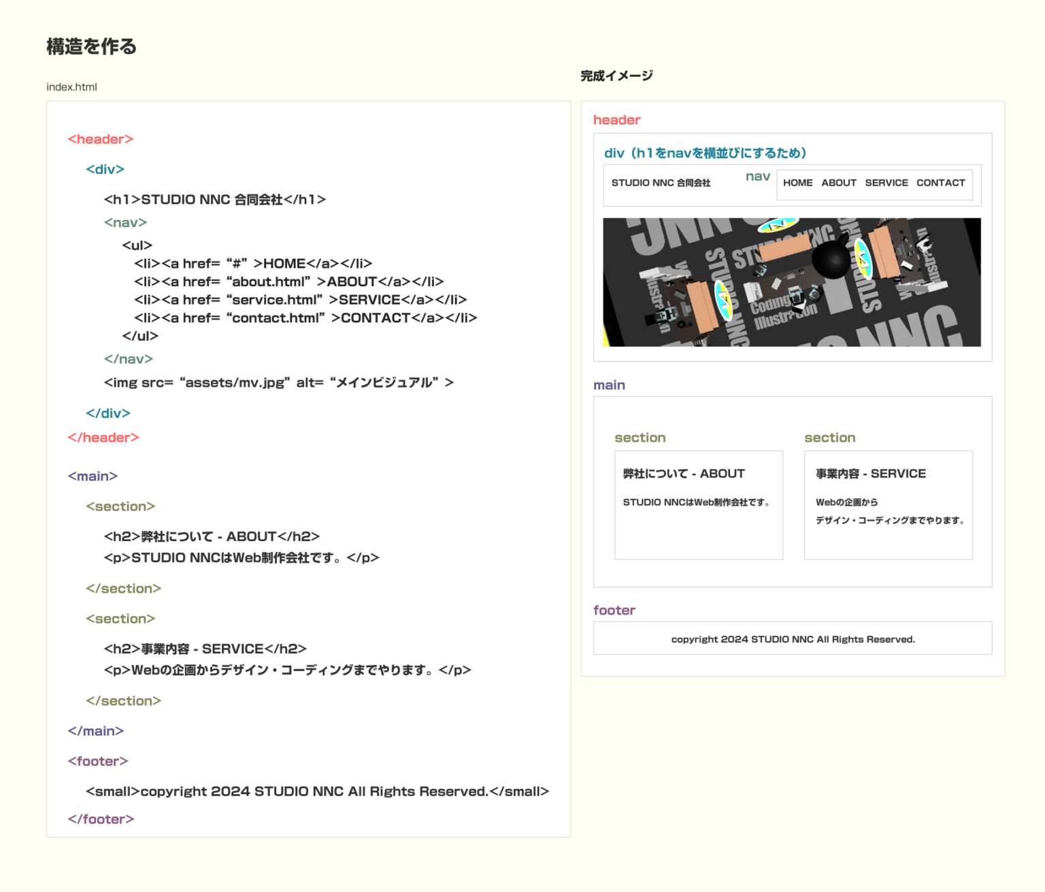Select the closing </footer> tag in the code
Screen dimensions: 1045x892
click(101, 819)
